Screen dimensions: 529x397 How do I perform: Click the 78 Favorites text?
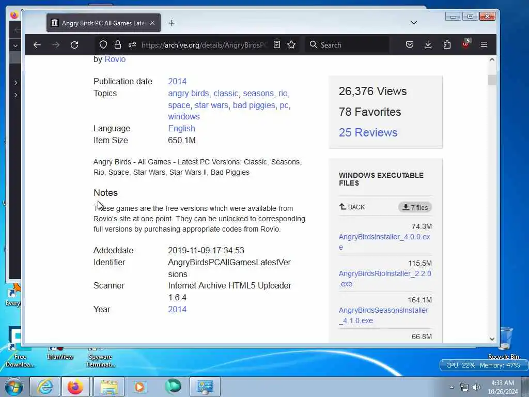370,112
